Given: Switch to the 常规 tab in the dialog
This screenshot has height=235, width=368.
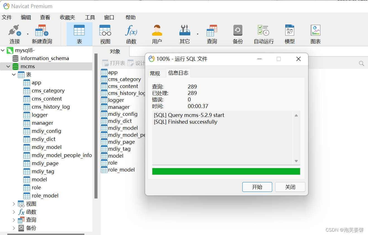Looking at the screenshot, I should click(157, 73).
